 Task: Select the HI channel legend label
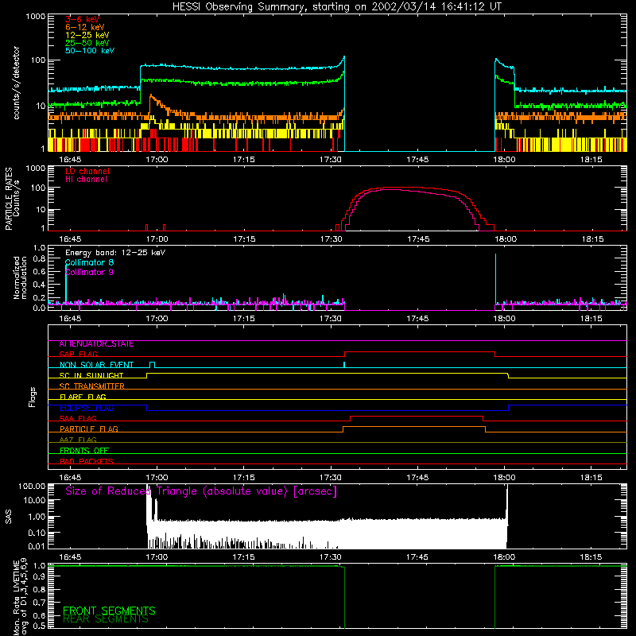tap(86, 180)
